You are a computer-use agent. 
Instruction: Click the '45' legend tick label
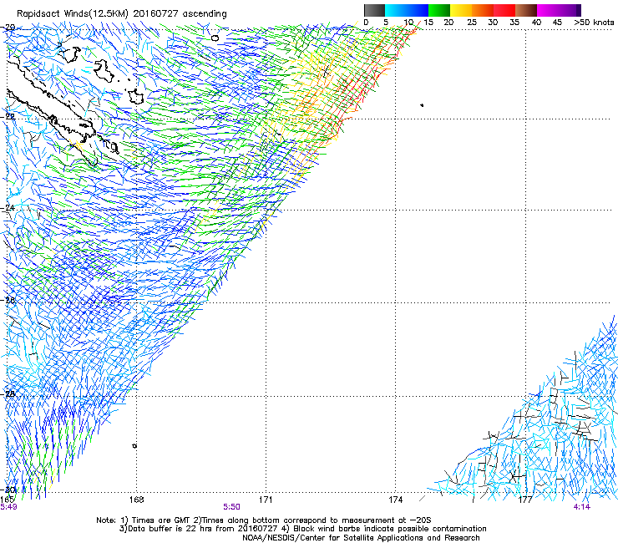(x=557, y=22)
